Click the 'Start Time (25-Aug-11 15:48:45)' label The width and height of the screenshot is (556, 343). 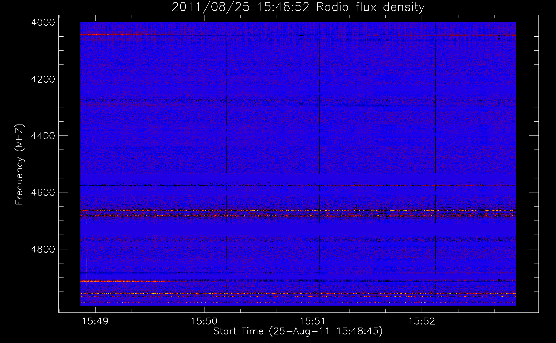(x=298, y=331)
